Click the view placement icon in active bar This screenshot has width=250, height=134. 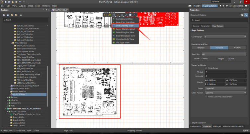(x=114, y=15)
